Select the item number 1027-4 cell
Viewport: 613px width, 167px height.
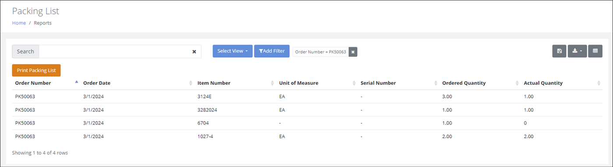tap(205, 136)
